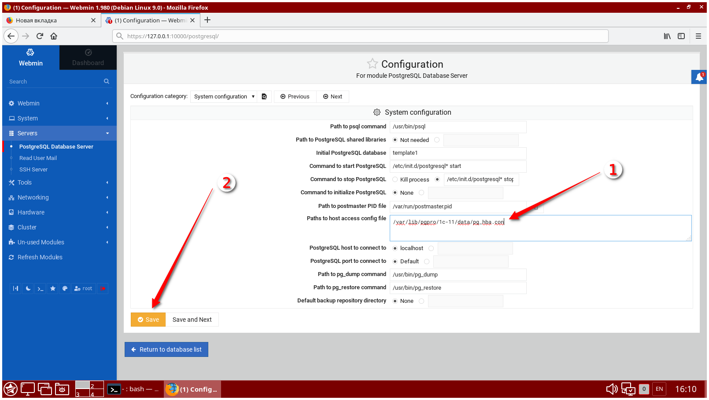
Task: Open network connections tray icon
Action: coord(628,389)
